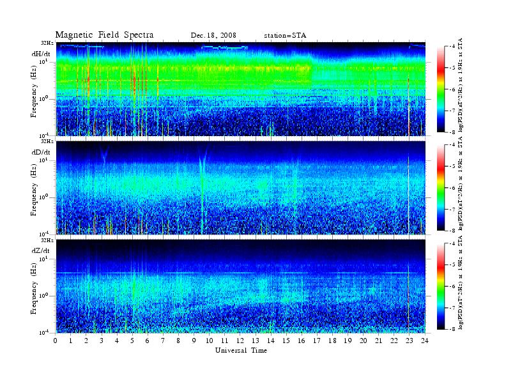The width and height of the screenshot is (506, 391).
Task: Click hour 14 on the Universal Time axis
Action: (x=271, y=341)
